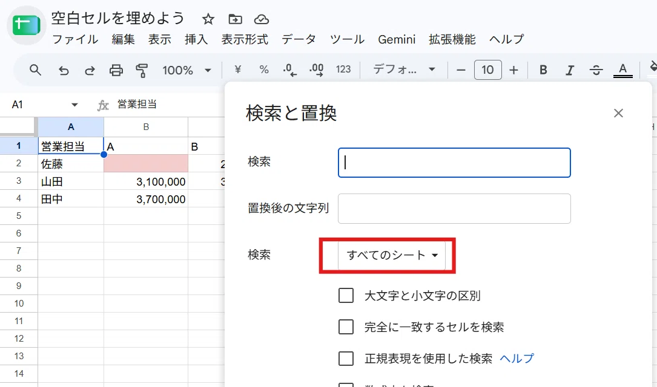Open the すべてのシート dropdown
657x387 pixels.
coord(392,255)
